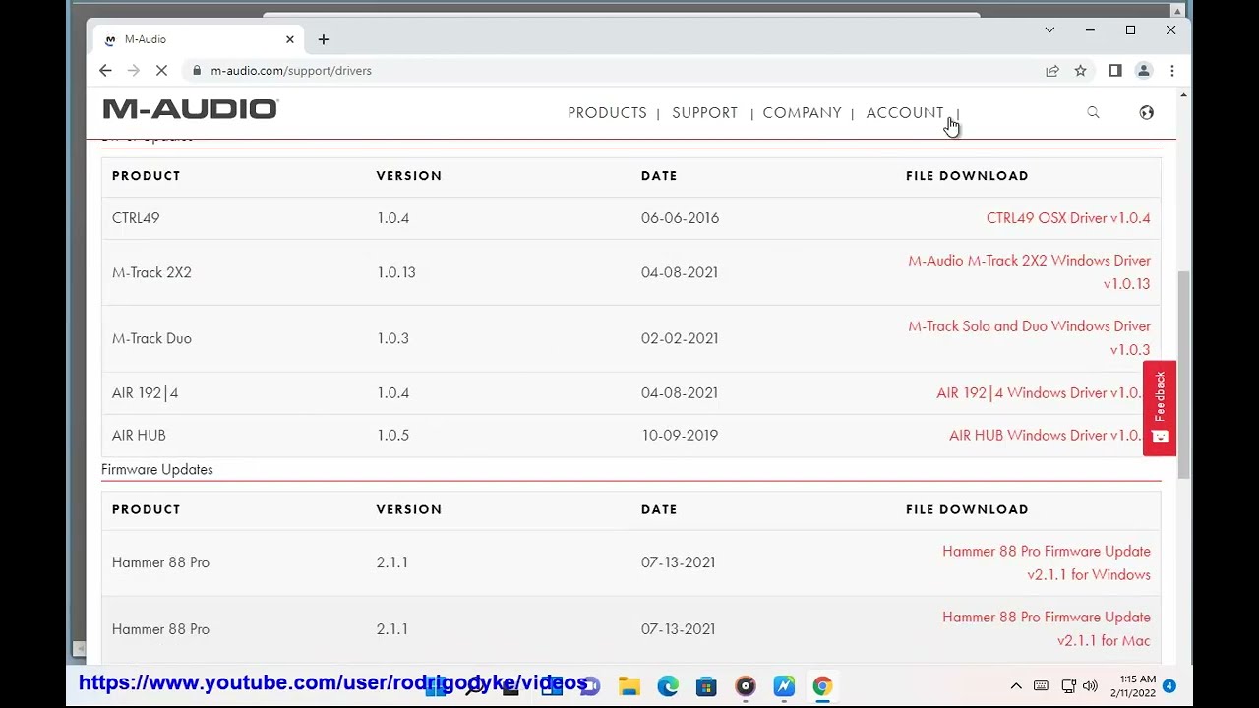Open touch keyboard tray icon
This screenshot has width=1259, height=708.
pos(1041,686)
